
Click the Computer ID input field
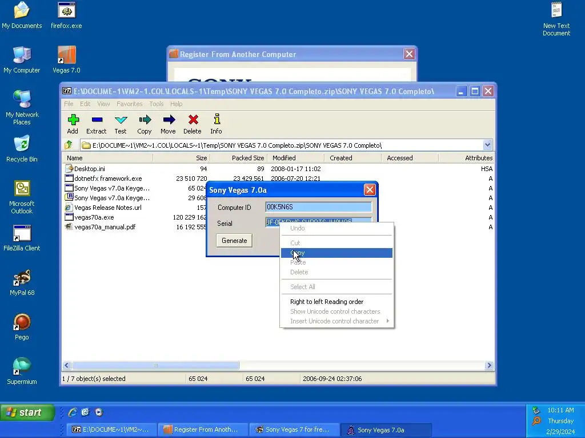(319, 207)
